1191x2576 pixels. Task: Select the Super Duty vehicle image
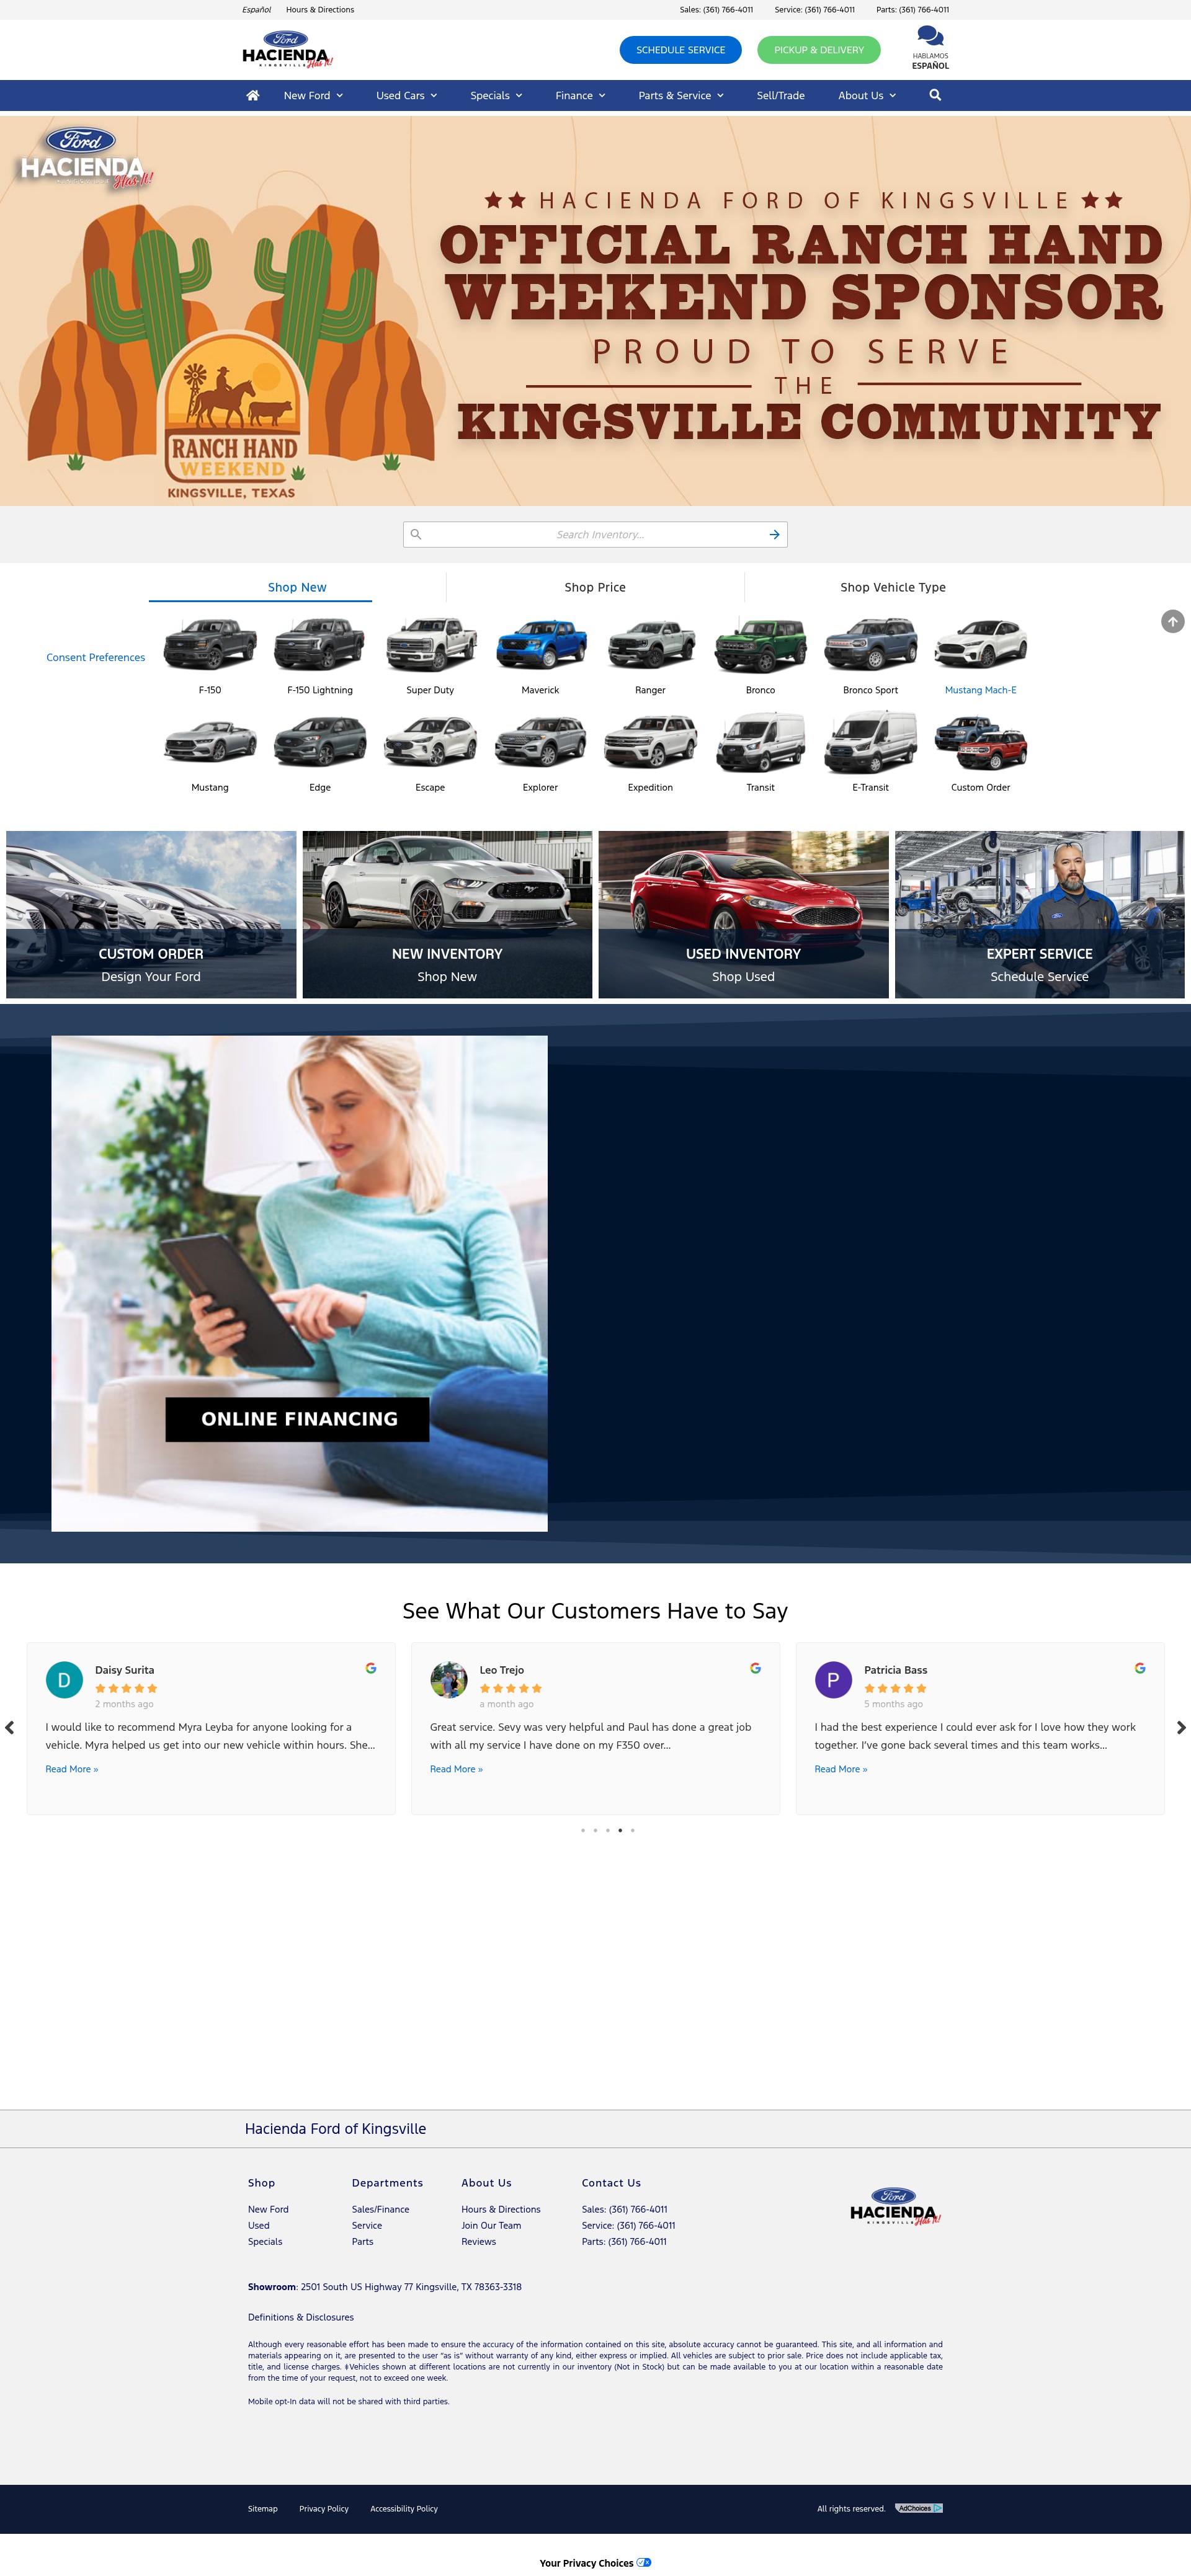click(430, 643)
